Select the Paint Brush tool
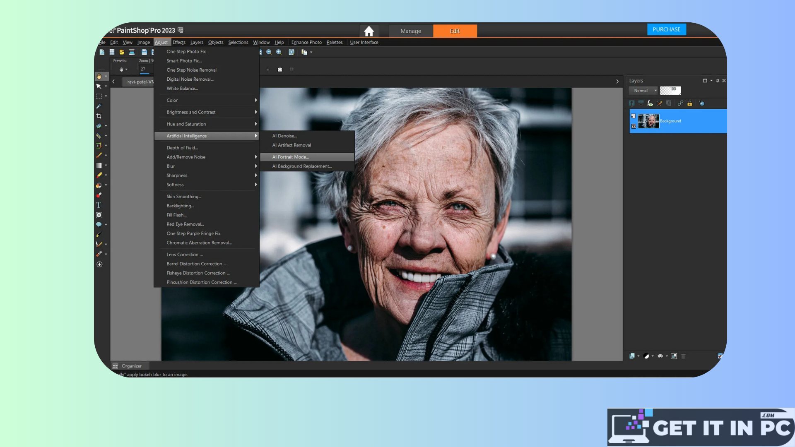Screen dimensions: 795x447 click(99, 156)
